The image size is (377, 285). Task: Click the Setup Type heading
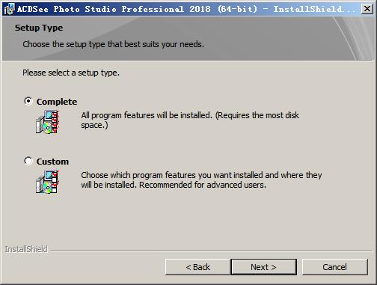(39, 28)
